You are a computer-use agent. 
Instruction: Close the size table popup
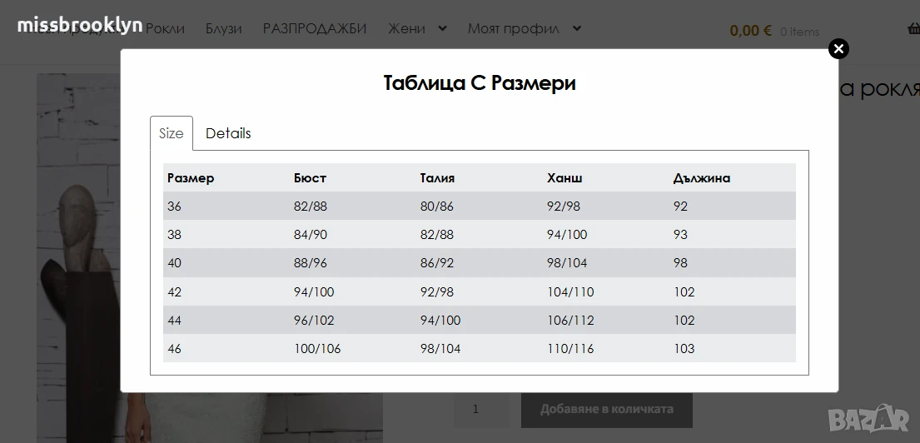[x=838, y=48]
